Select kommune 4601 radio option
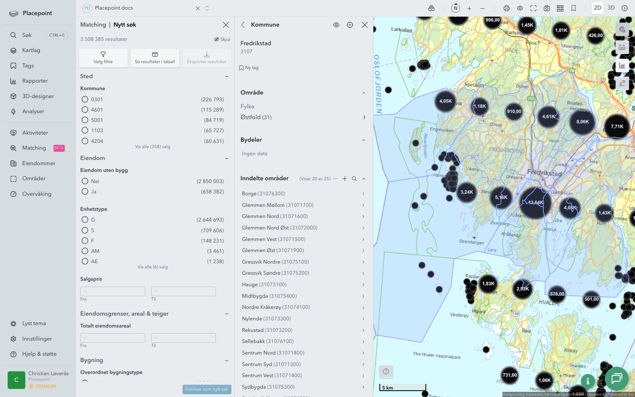The height and width of the screenshot is (397, 635). [x=85, y=110]
